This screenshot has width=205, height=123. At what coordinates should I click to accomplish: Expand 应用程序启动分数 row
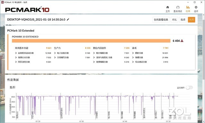click(x=24, y=53)
